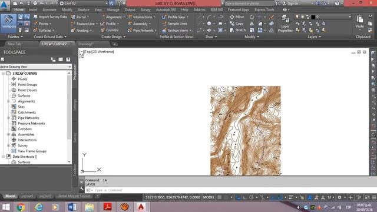Expand the Pipe Networks tree node
This screenshot has height=212, width=377.
point(8,118)
